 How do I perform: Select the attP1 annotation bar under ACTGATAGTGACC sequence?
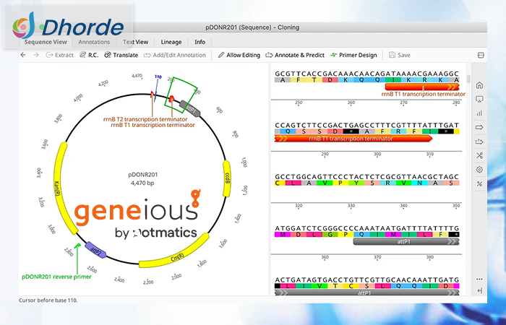[x=367, y=293]
